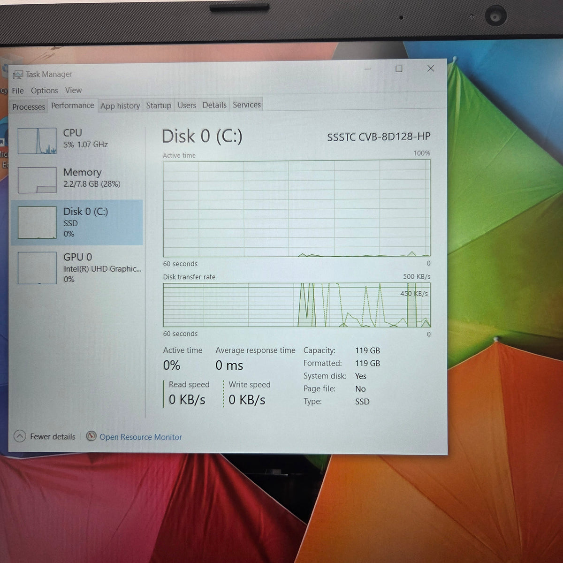Click the Disk 0 (C:) heading
Viewport: 563px width, 563px height.
coord(202,136)
